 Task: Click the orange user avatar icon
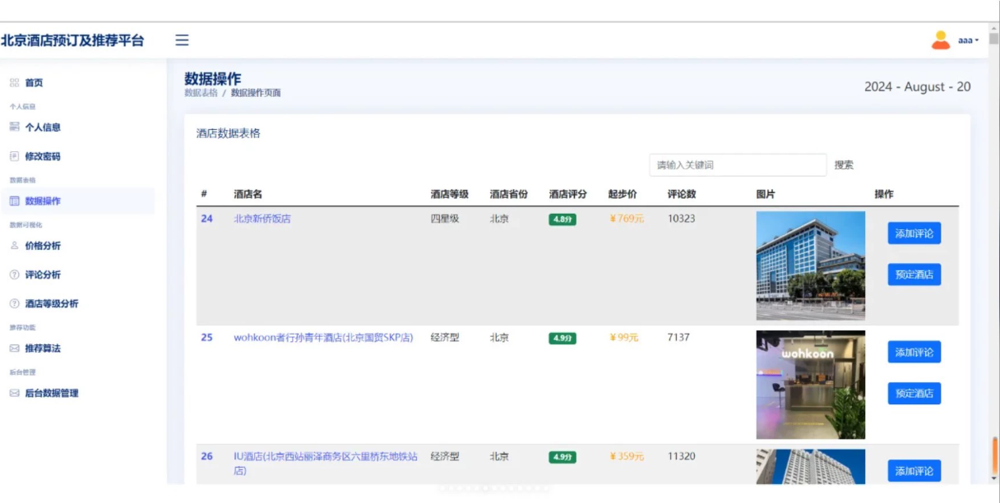point(941,40)
